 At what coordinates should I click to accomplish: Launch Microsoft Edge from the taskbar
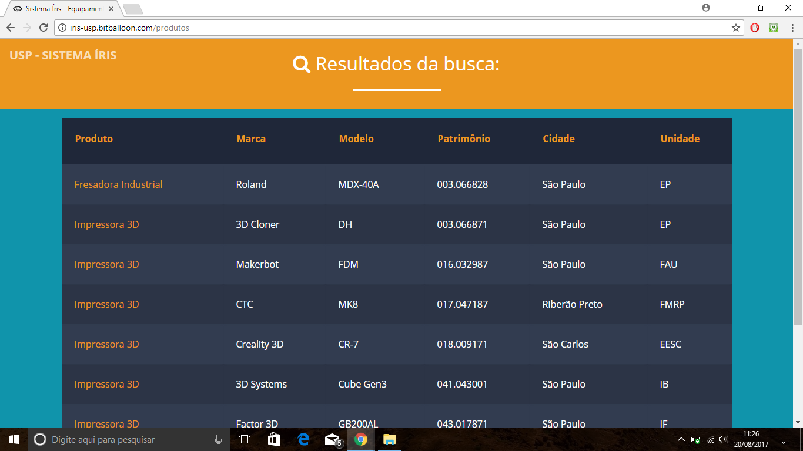pos(303,439)
